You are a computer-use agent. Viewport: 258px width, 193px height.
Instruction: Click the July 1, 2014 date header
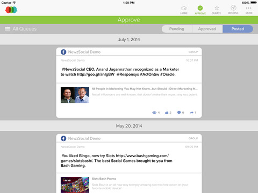[x=129, y=40]
